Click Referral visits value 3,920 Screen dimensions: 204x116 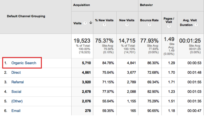(x=86, y=82)
